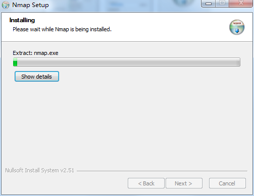
Task: Click the Nullsoft Install System v2.51 text
Action: tap(39, 170)
